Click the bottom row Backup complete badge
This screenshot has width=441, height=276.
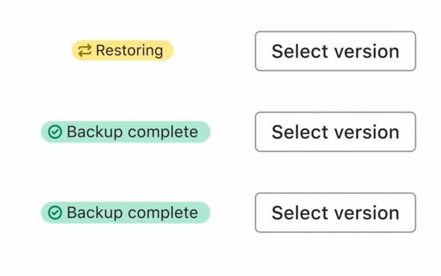[x=126, y=213]
